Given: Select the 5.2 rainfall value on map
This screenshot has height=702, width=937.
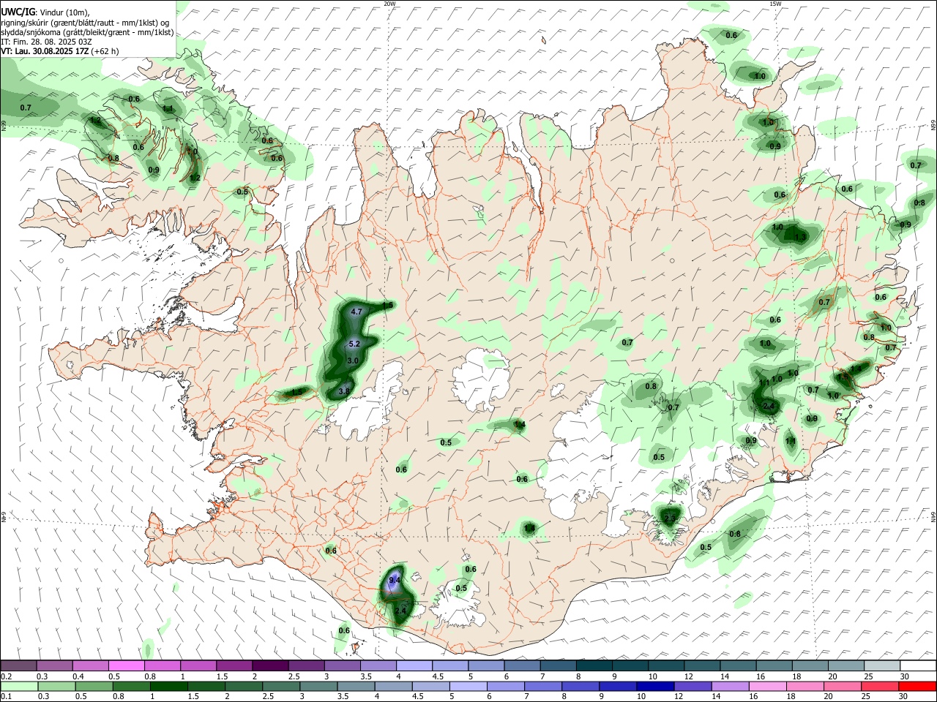Looking at the screenshot, I should (x=354, y=344).
